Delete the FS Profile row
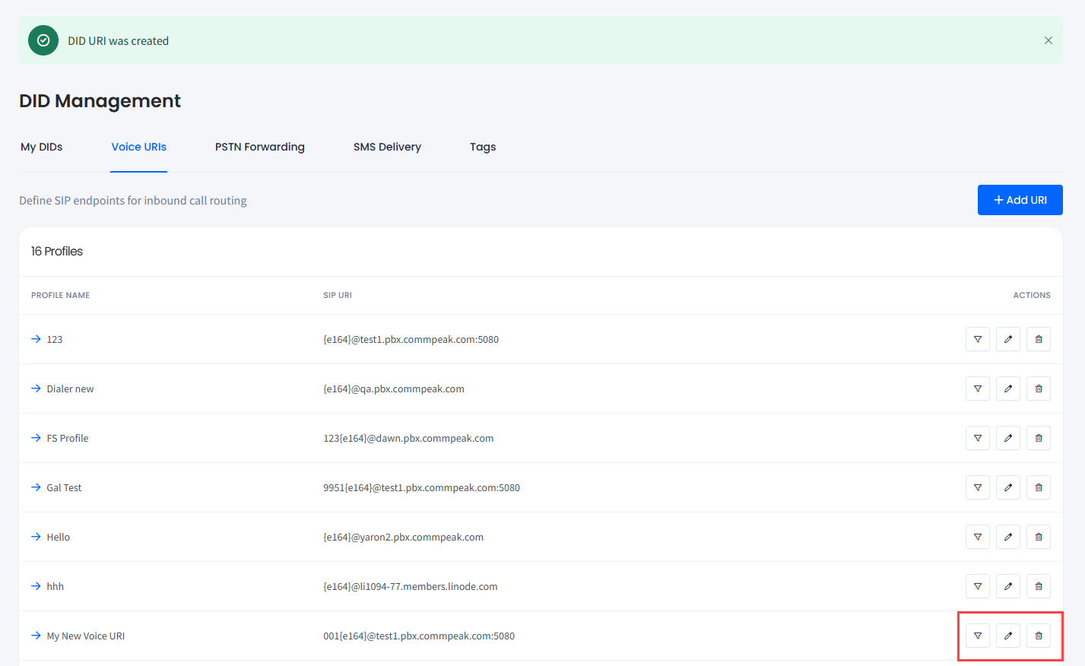1085x666 pixels. 1039,438
